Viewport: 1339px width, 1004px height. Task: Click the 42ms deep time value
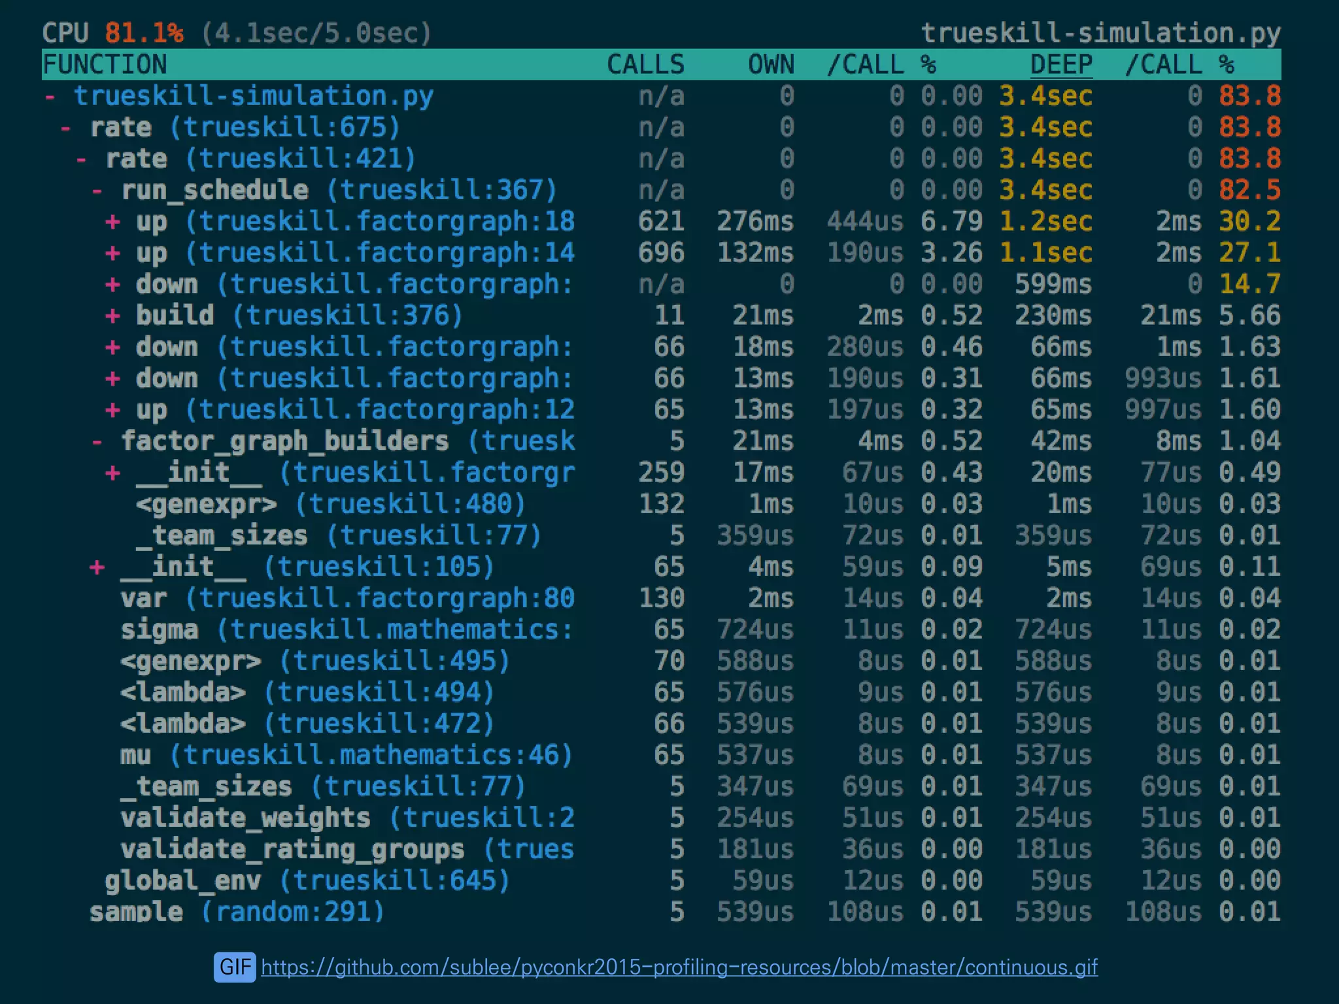pyautogui.click(x=1061, y=442)
